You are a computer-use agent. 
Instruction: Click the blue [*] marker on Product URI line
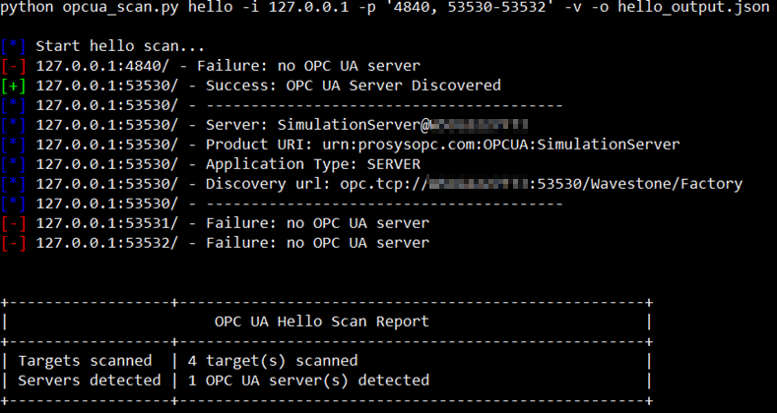(14, 145)
